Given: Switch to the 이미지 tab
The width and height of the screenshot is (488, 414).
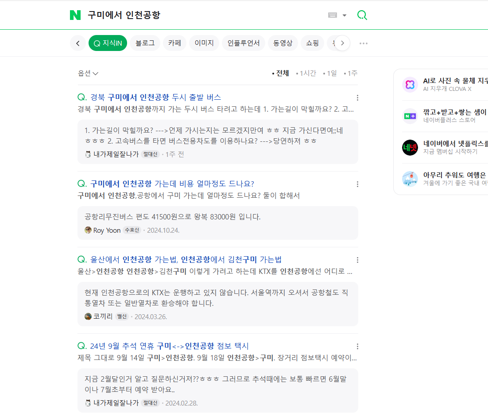Looking at the screenshot, I should coord(204,43).
